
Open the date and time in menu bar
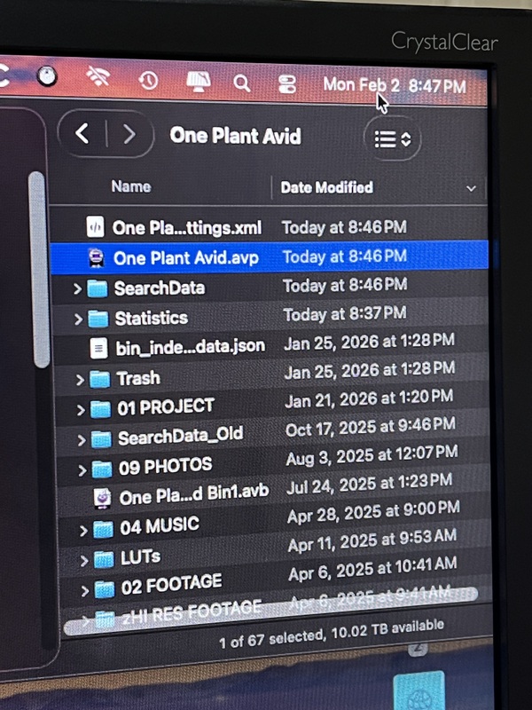pyautogui.click(x=394, y=85)
